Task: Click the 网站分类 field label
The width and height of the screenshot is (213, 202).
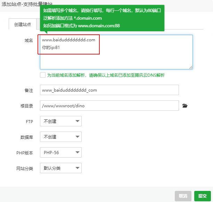Action: (x=25, y=168)
